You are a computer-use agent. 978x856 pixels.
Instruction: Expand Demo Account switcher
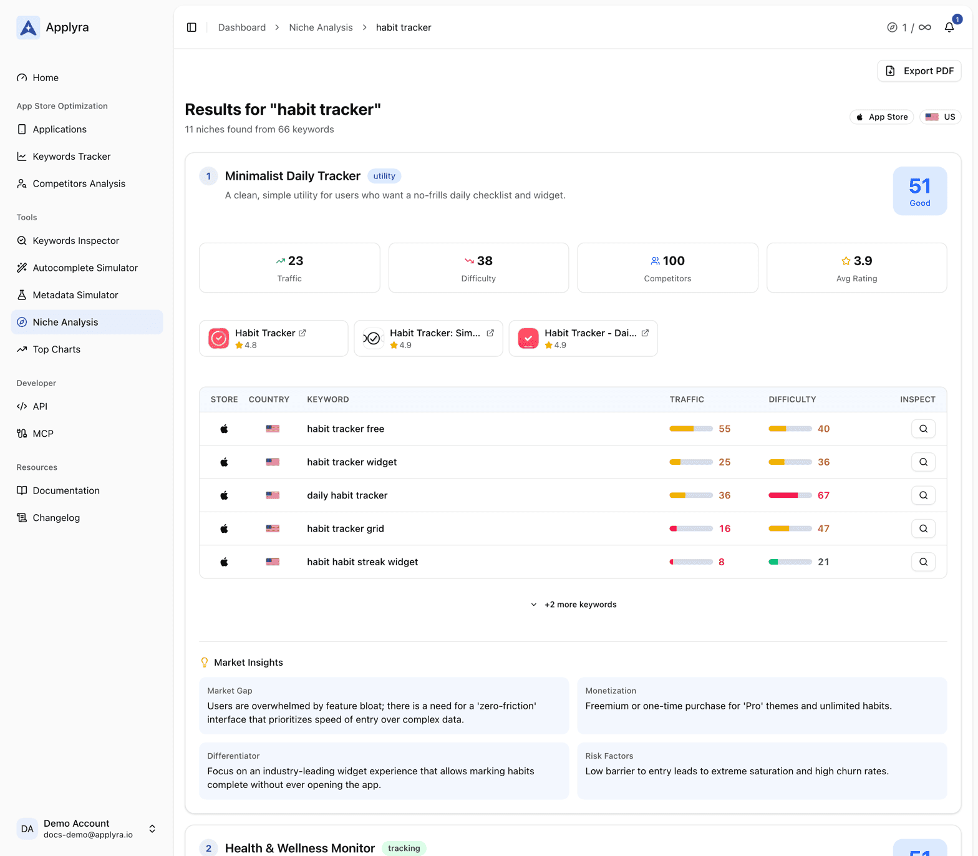(x=87, y=829)
